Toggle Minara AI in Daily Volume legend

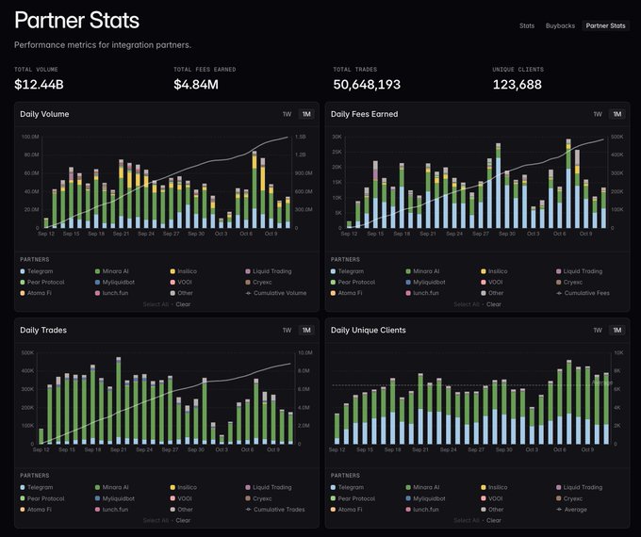(111, 271)
